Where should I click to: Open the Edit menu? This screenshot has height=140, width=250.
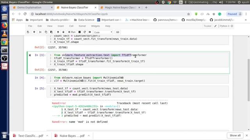(x=39, y=26)
